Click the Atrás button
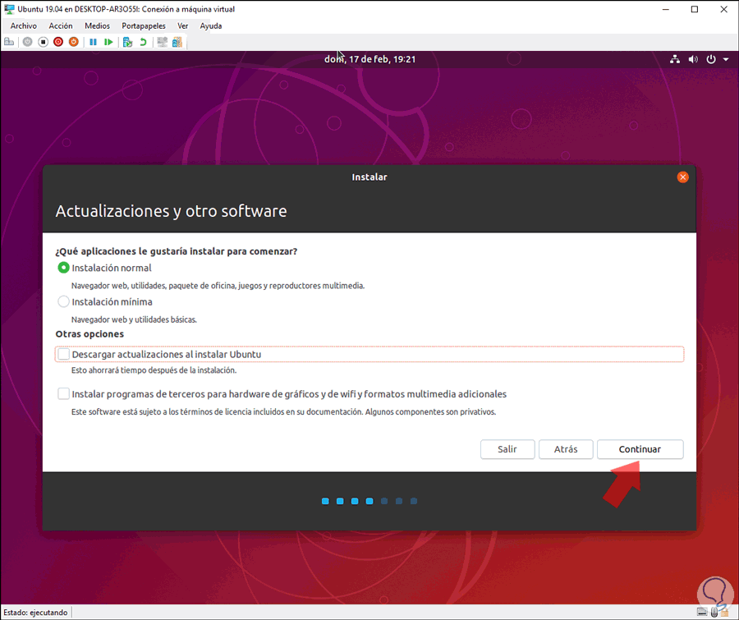The image size is (739, 620). point(566,449)
